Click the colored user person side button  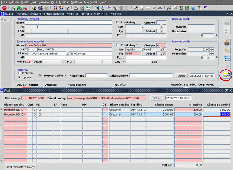tap(227, 42)
